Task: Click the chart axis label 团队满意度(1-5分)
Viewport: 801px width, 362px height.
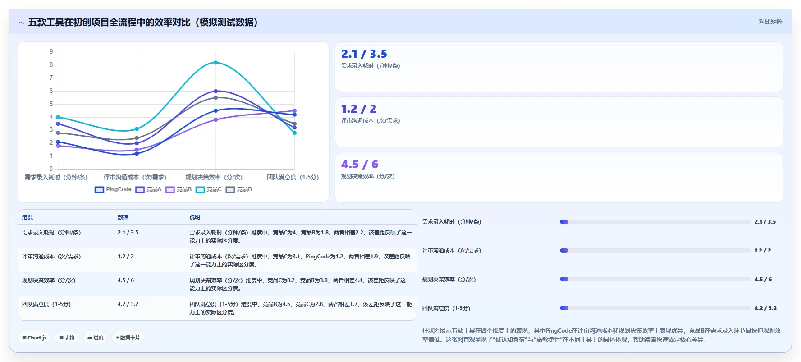Action: [x=293, y=178]
